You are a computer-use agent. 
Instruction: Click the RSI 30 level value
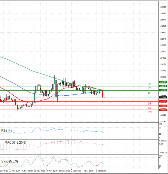point(160,134)
